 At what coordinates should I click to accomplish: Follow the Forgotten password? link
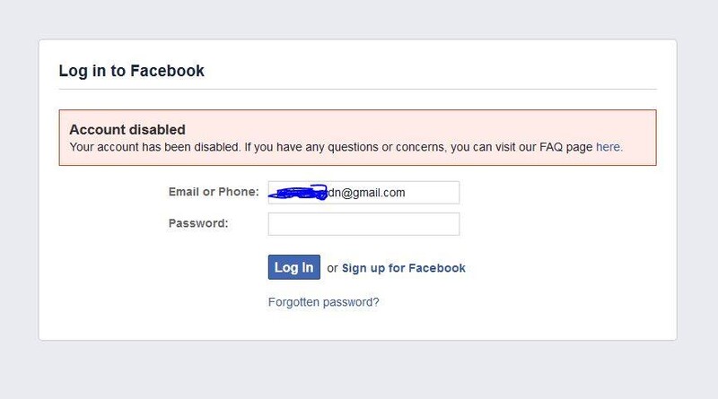(323, 302)
